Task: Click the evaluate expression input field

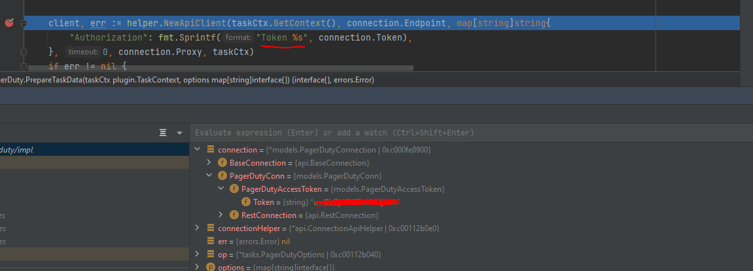Action: 470,133
